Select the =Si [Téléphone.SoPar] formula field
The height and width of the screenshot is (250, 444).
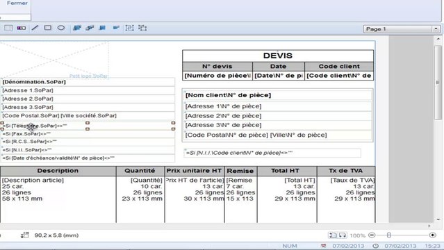point(88,126)
